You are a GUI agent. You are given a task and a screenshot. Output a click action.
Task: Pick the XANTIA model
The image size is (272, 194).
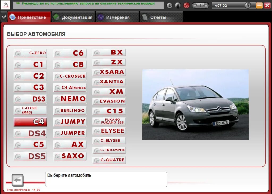pyautogui.click(x=109, y=82)
